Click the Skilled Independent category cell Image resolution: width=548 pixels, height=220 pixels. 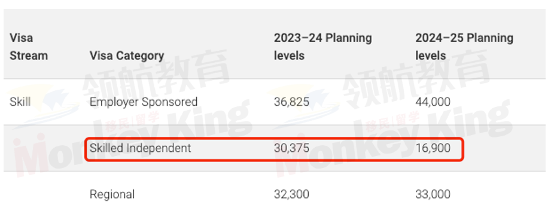[x=140, y=148]
